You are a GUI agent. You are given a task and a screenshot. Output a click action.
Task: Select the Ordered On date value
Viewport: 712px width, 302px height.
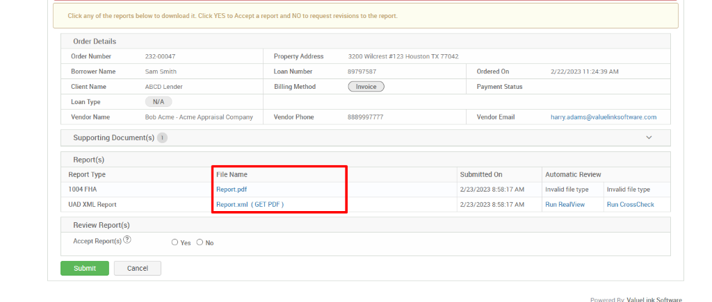(x=584, y=72)
